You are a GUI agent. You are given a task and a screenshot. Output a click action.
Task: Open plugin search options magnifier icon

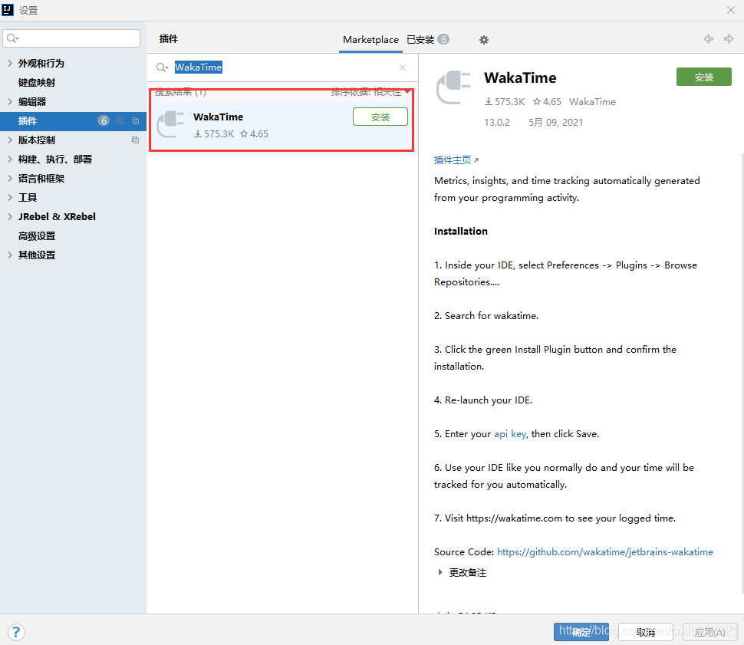tap(162, 67)
